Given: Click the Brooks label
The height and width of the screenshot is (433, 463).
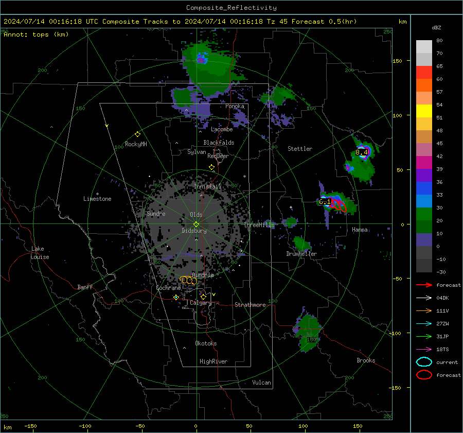Looking at the screenshot, I should coord(366,360).
